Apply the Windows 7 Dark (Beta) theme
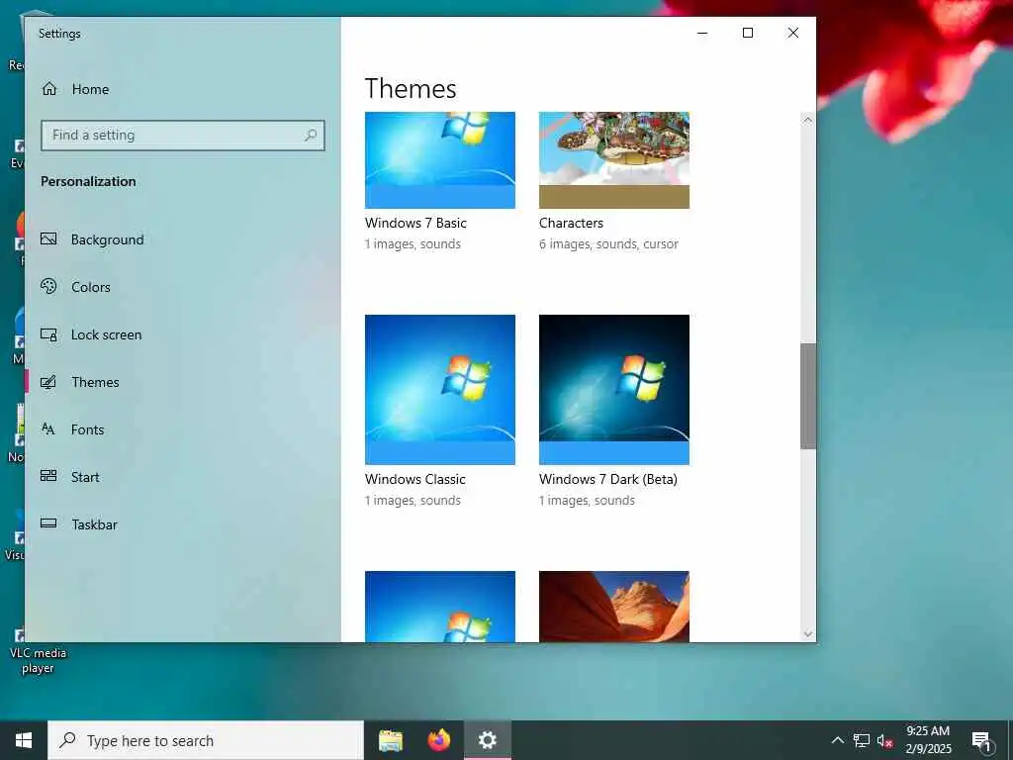The image size is (1013, 760). (613, 390)
